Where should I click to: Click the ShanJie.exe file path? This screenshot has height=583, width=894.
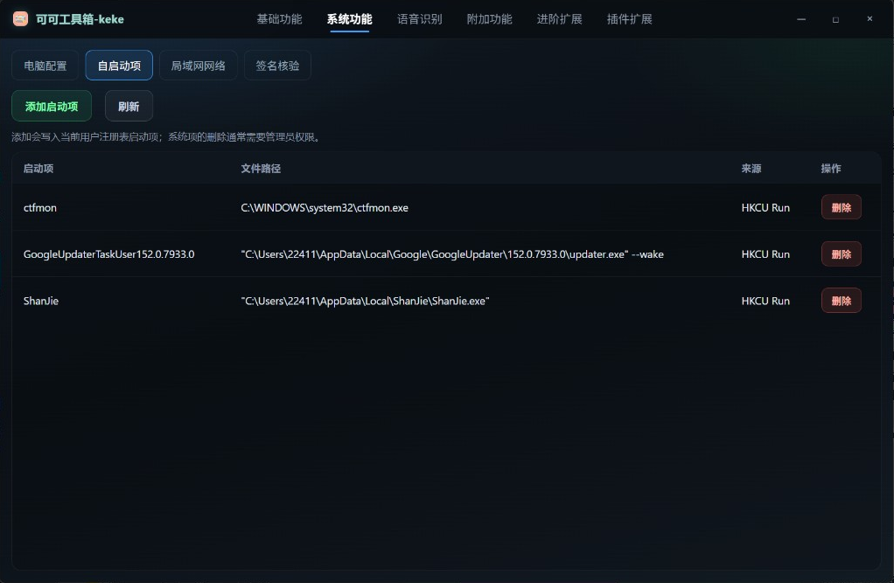point(365,301)
